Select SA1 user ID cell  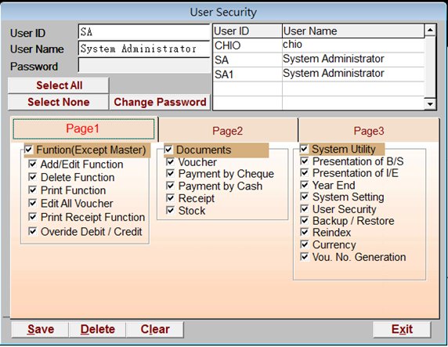[247, 74]
